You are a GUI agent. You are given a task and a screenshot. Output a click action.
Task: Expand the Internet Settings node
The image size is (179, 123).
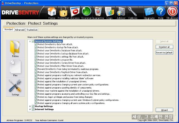pos(30,109)
